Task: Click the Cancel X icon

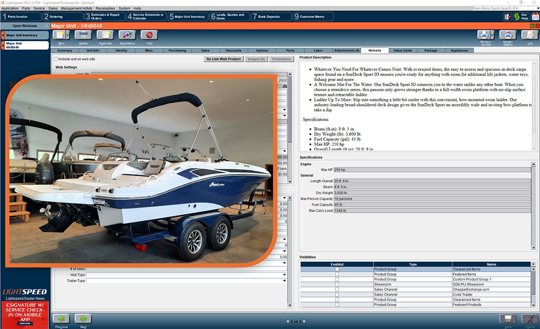Action: (529, 318)
